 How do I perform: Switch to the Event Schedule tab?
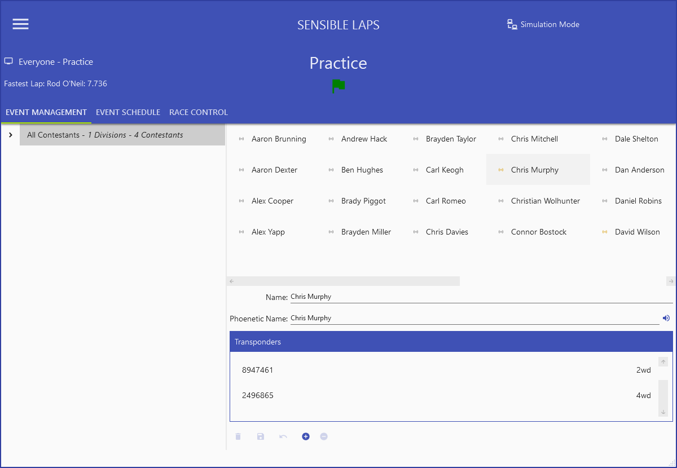[128, 112]
